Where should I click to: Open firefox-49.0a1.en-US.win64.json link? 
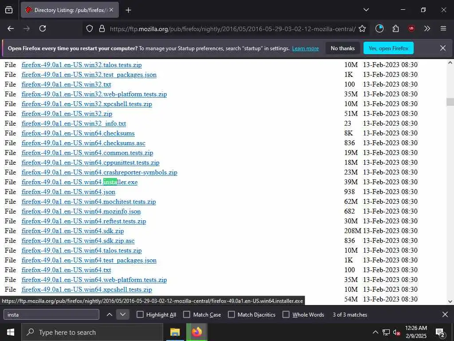(68, 192)
